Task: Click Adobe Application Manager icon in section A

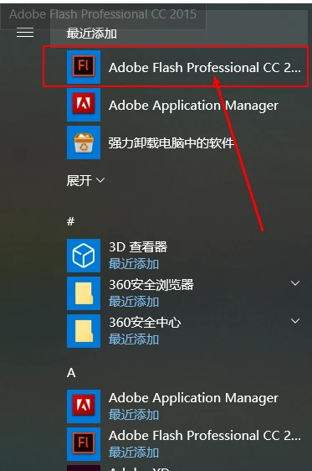Action: tap(84, 406)
